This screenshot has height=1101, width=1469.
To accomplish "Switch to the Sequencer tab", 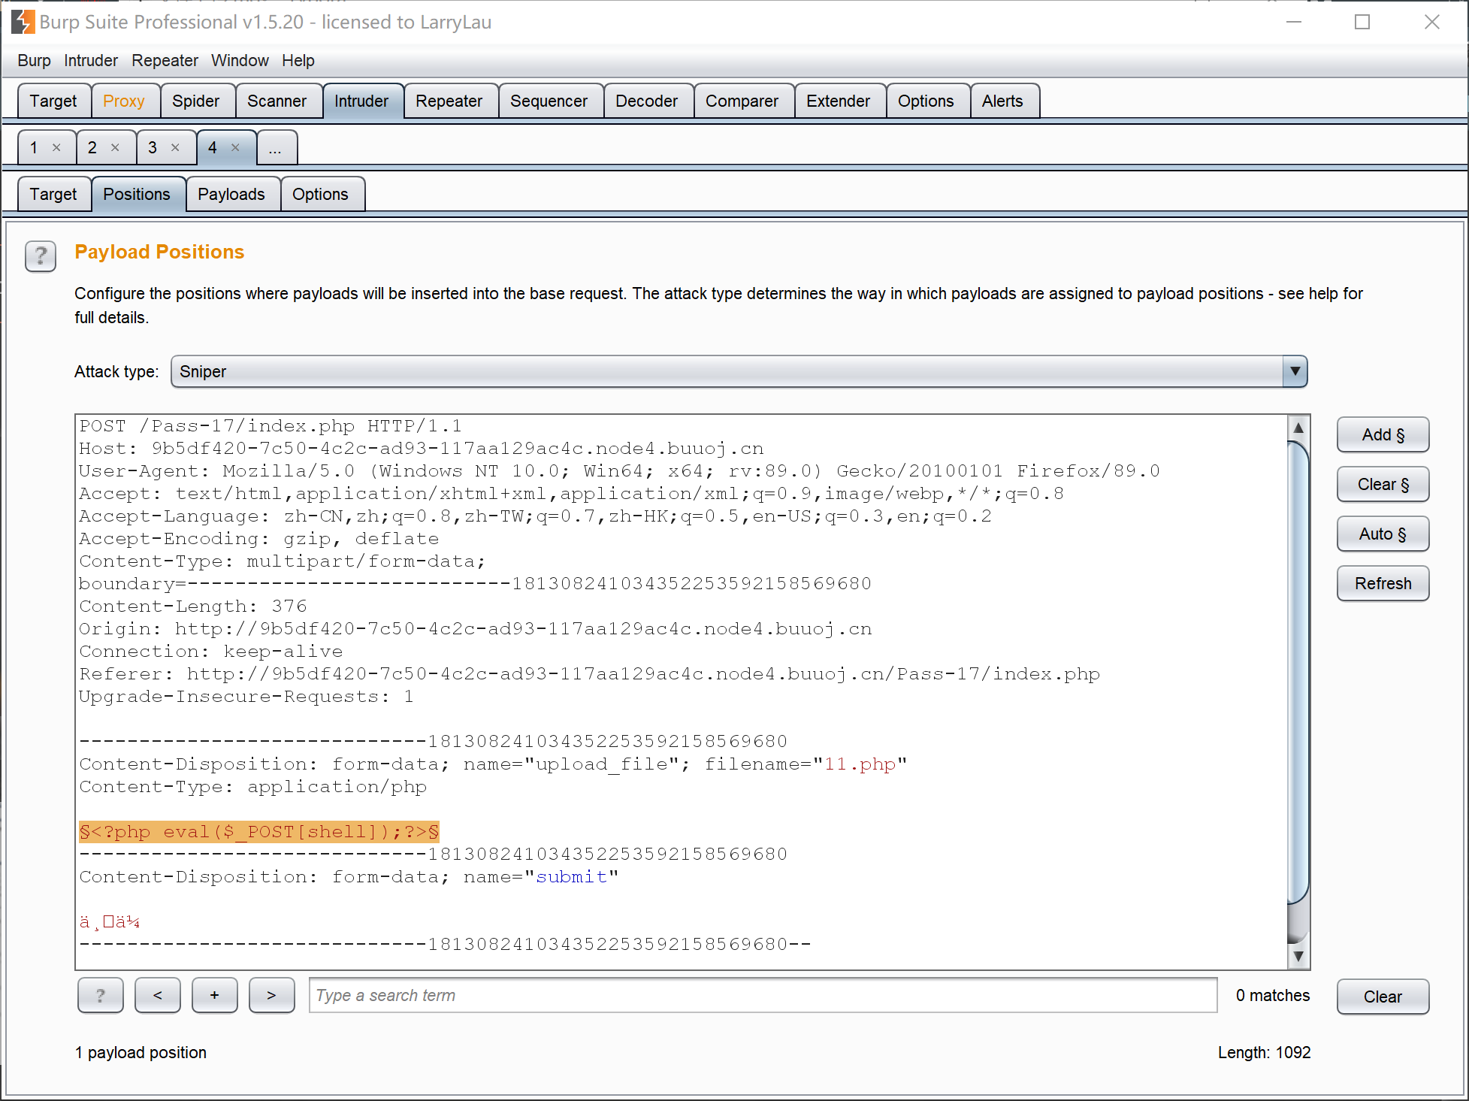I will pyautogui.click(x=549, y=101).
